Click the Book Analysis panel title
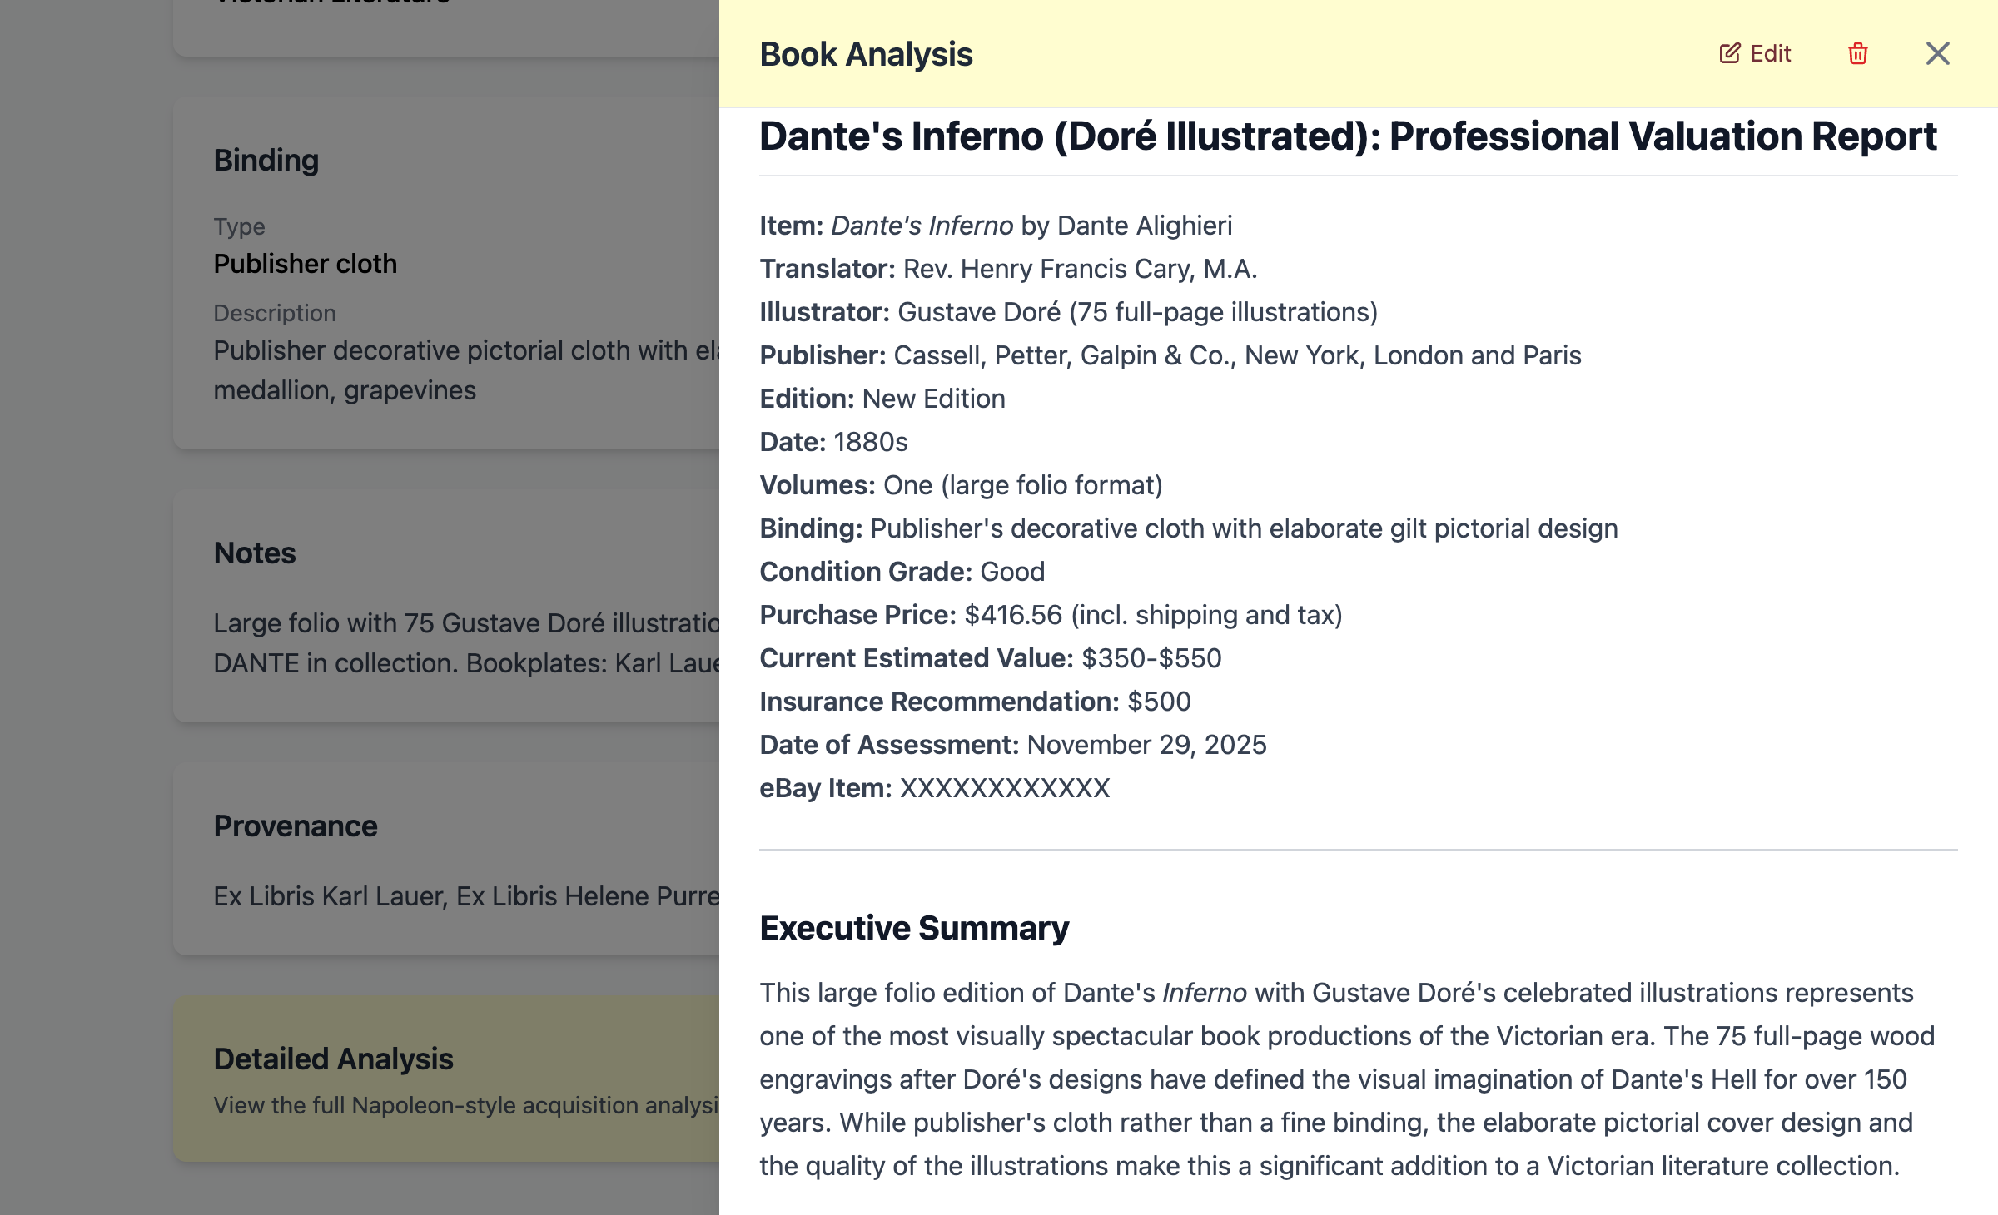 866,55
